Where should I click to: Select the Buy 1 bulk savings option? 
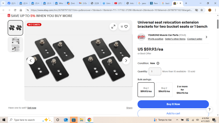[146, 90]
